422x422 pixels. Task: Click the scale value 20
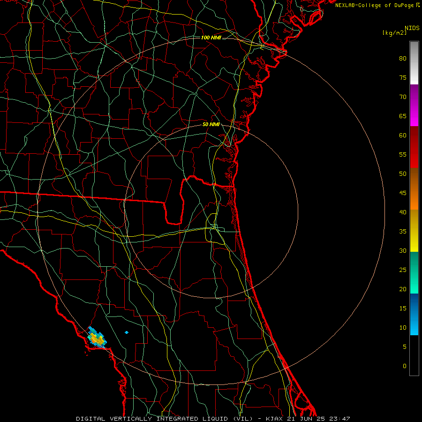point(403,289)
